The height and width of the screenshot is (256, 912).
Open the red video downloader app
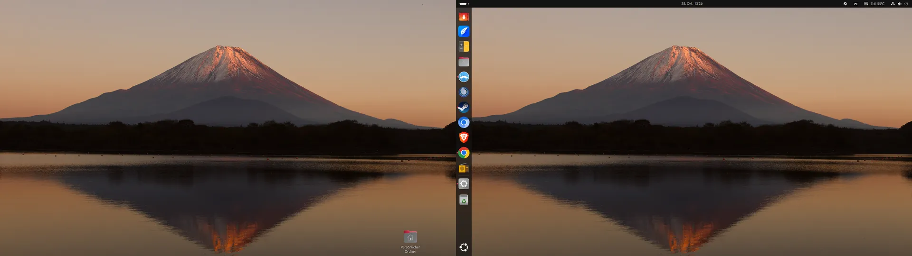pyautogui.click(x=464, y=17)
